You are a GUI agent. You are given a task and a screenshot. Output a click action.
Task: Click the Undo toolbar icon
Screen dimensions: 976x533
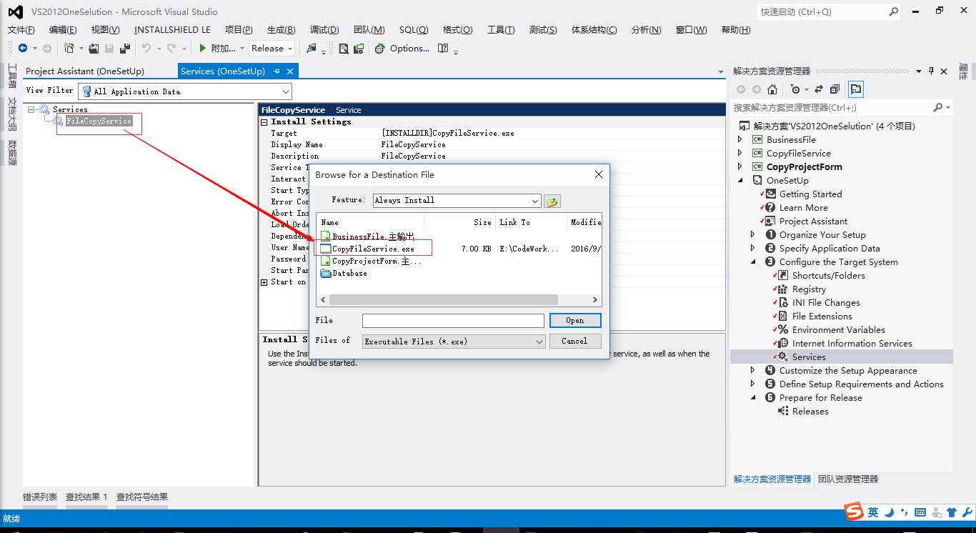point(146,49)
